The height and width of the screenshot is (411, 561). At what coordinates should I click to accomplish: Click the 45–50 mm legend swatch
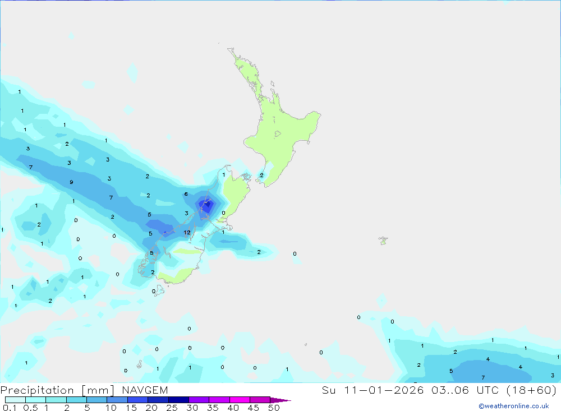coord(260,400)
